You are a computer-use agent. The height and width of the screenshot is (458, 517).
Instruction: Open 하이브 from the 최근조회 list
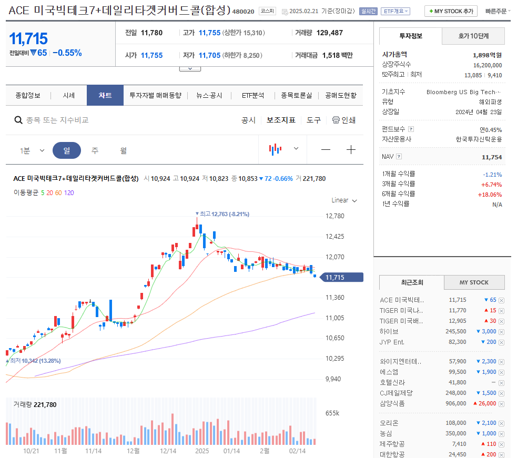[x=389, y=331]
